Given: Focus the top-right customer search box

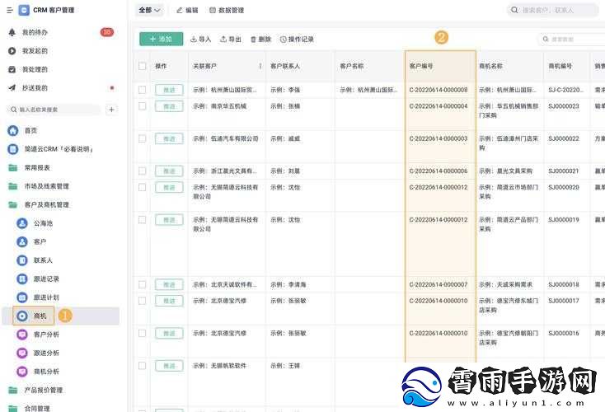Looking at the screenshot, I should point(552,10).
